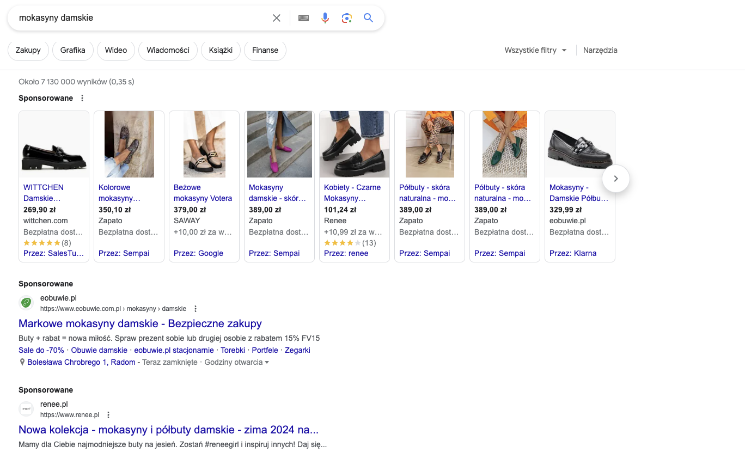Click into the search field with mokasyny damskie
The width and height of the screenshot is (745, 465).
(x=142, y=18)
